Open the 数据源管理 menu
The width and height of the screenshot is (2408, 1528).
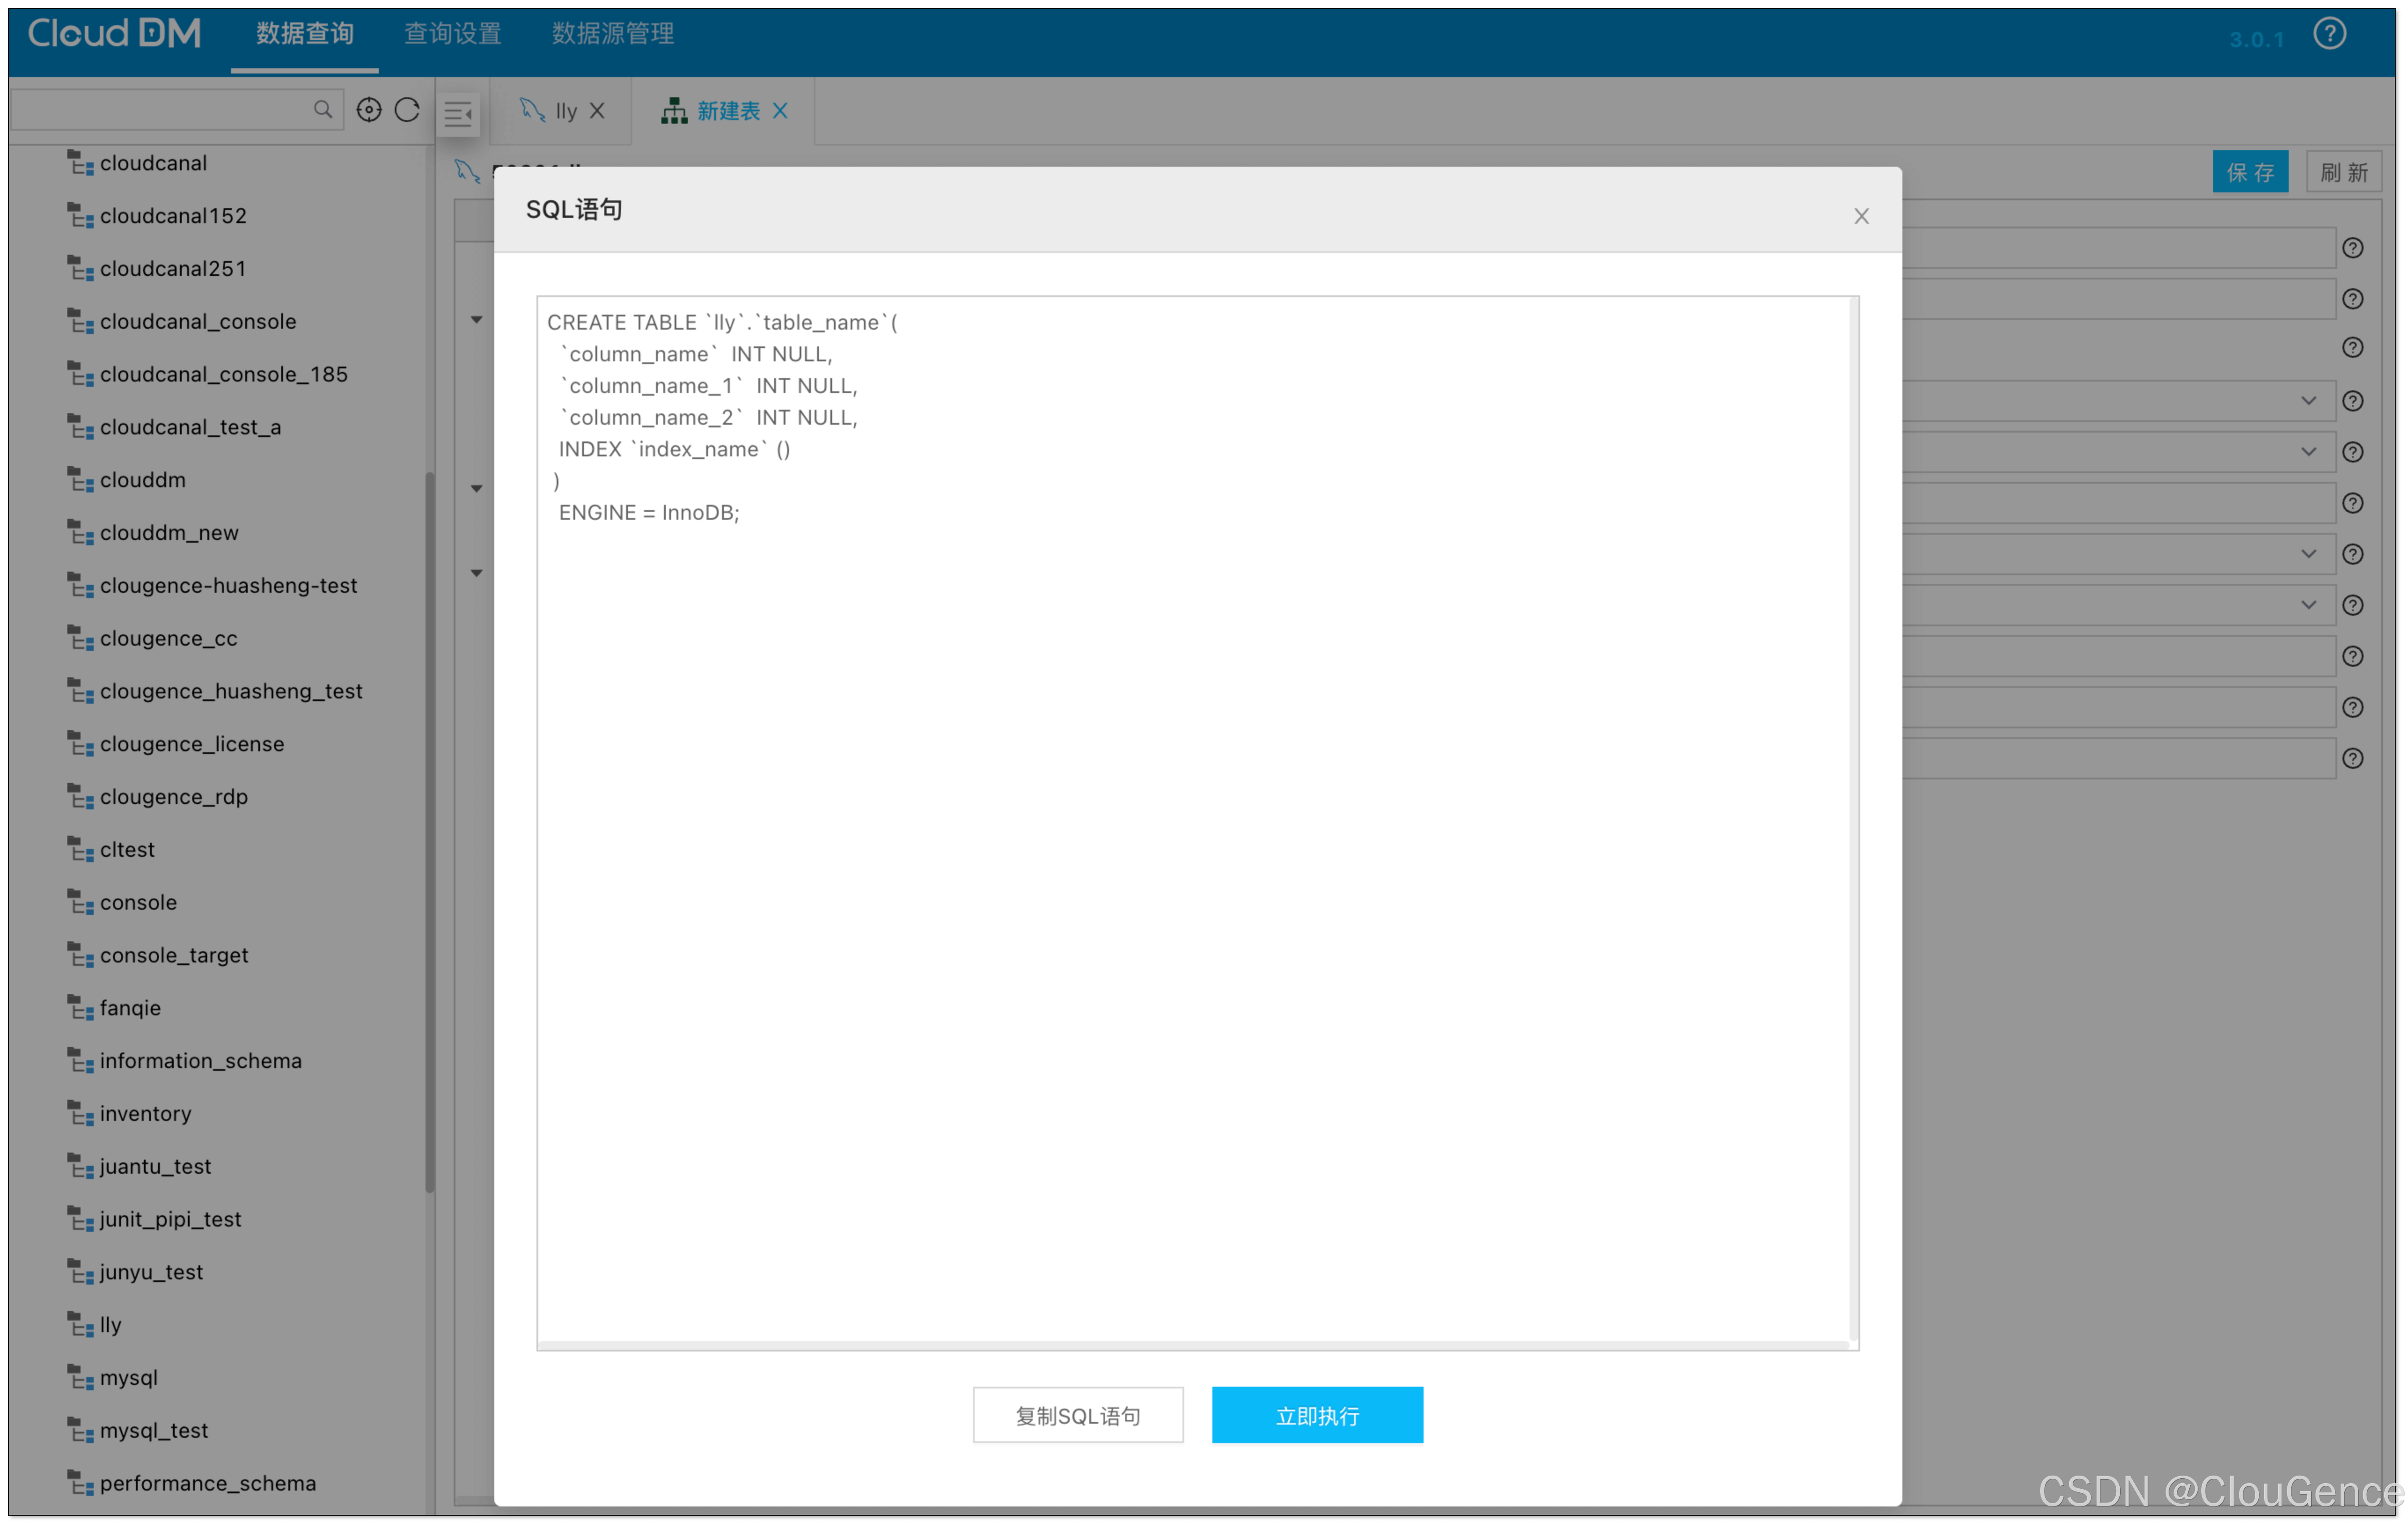click(x=612, y=34)
